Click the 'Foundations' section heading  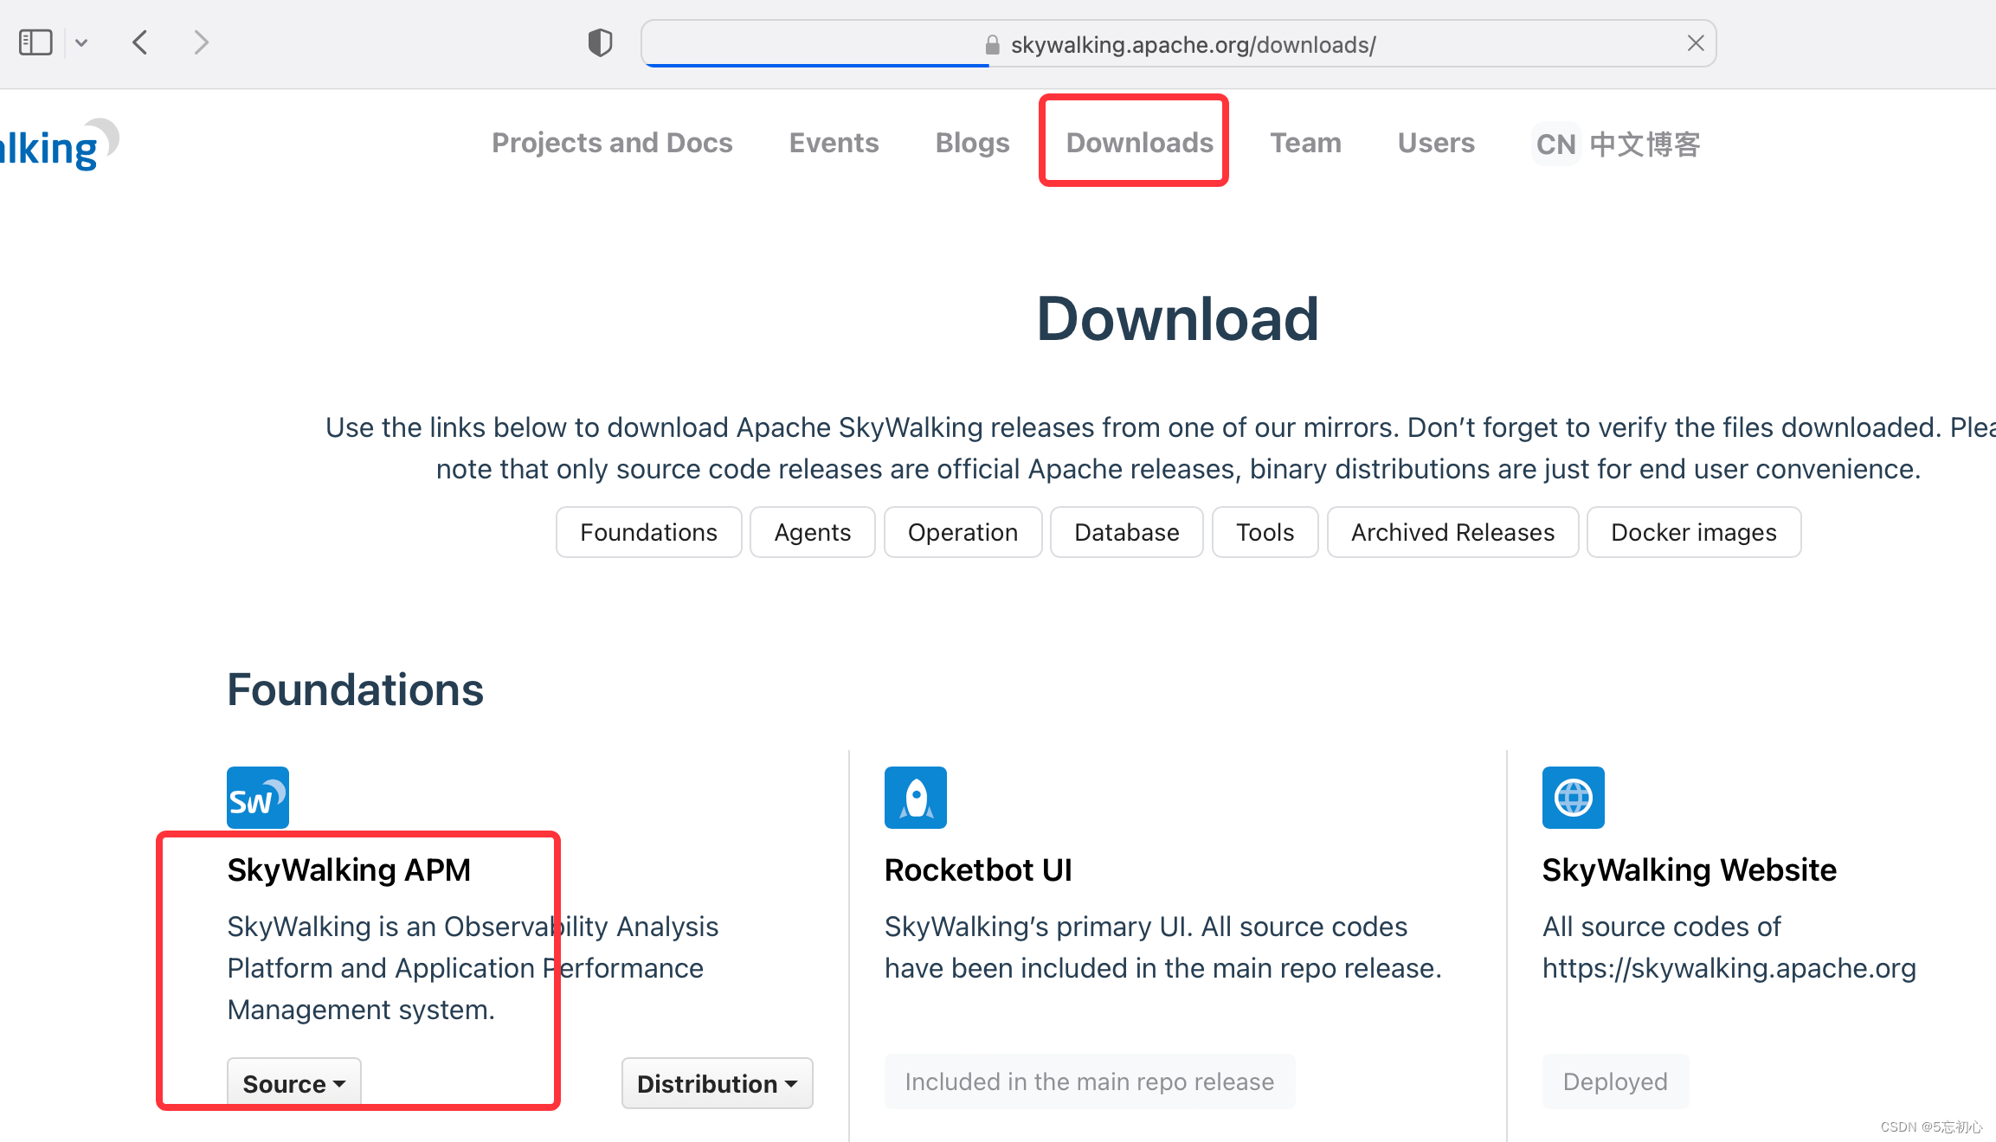click(355, 690)
